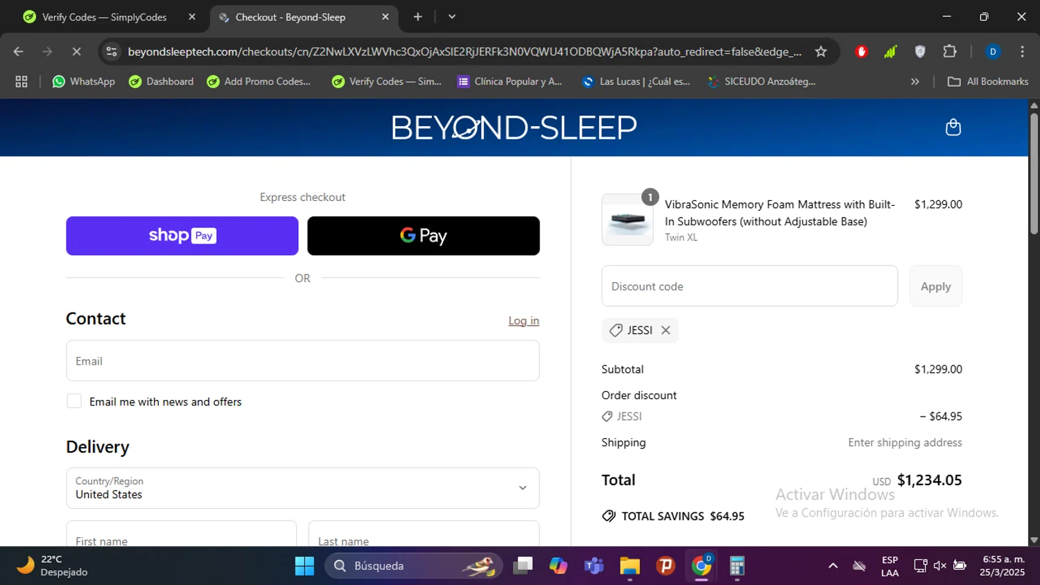The image size is (1040, 585).
Task: Open the Dashboard bookmark
Action: 162,82
